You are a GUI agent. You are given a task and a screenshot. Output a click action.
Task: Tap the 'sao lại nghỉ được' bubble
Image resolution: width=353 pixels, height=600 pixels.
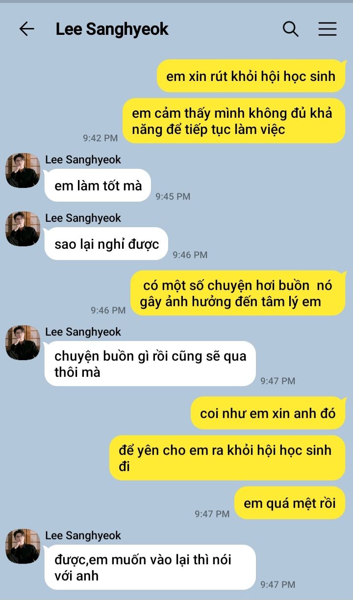[x=106, y=244]
